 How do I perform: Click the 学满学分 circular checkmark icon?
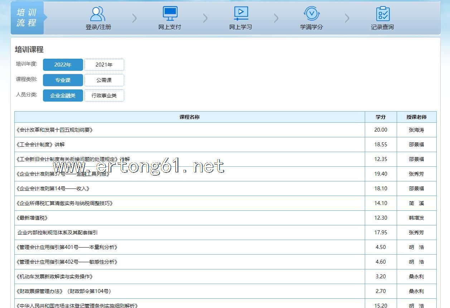[x=311, y=14]
